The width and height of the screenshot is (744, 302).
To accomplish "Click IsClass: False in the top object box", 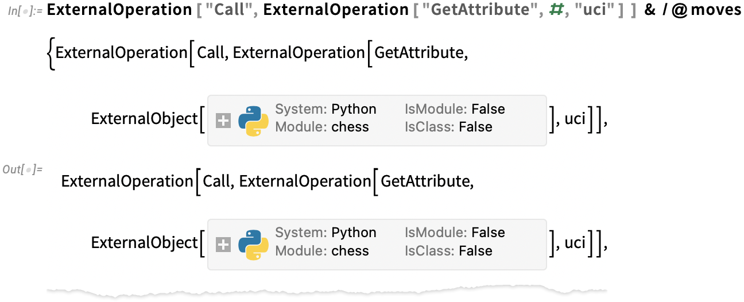I will pos(448,127).
